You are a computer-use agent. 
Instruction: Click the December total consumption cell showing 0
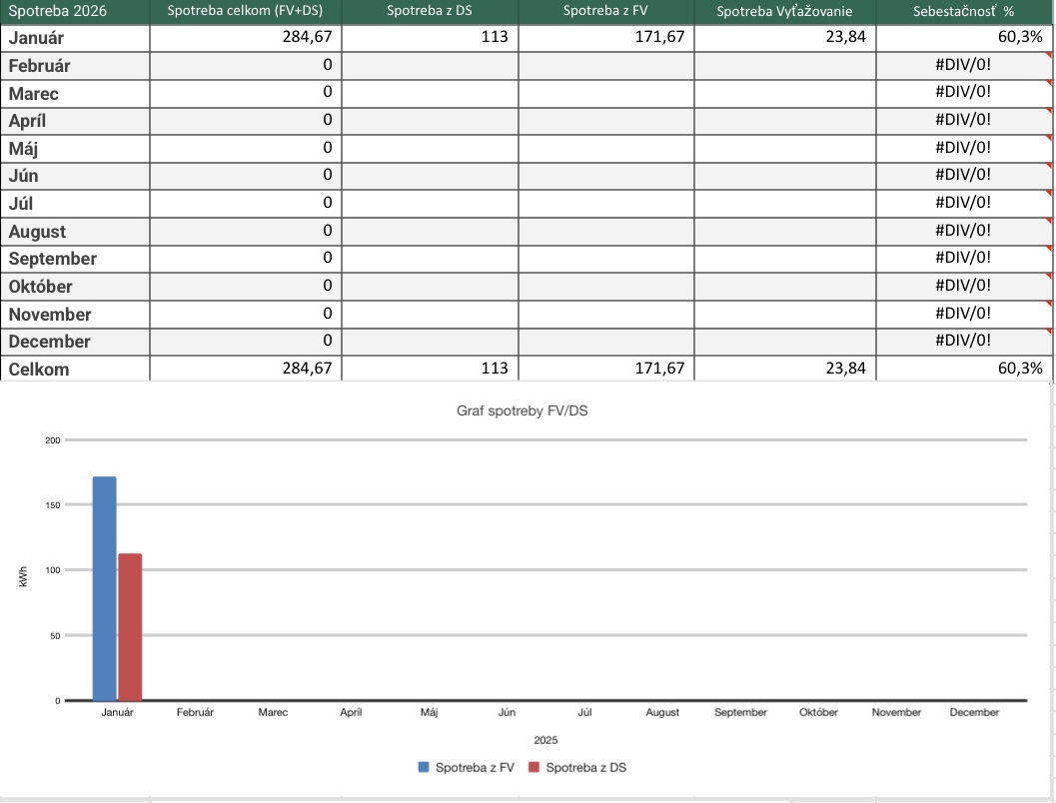pyautogui.click(x=245, y=341)
